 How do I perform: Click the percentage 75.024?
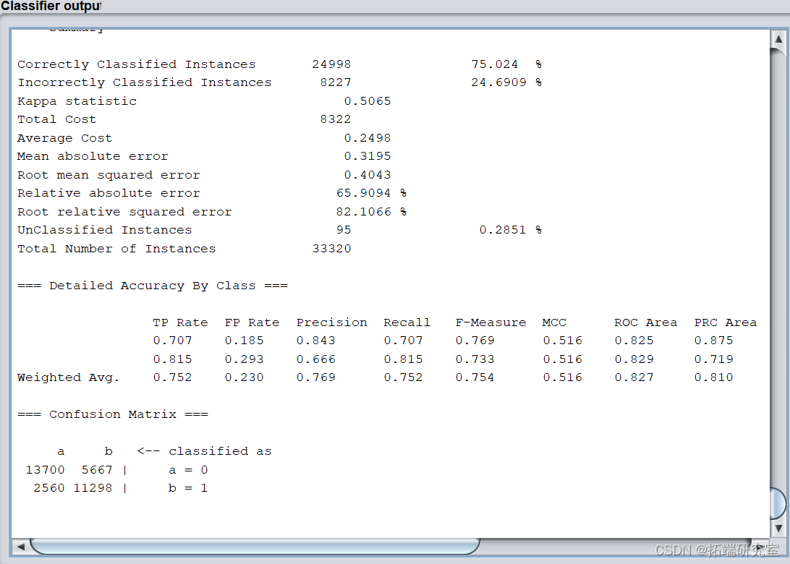494,64
